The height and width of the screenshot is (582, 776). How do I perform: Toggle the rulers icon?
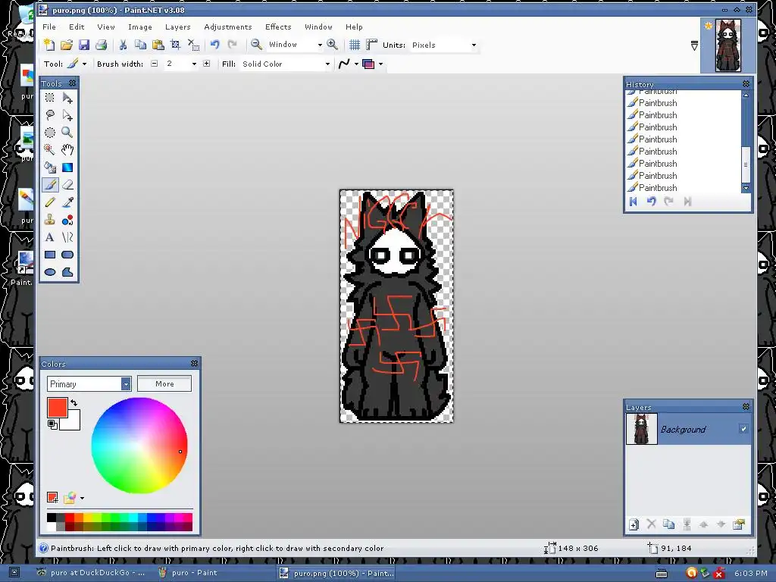point(371,45)
